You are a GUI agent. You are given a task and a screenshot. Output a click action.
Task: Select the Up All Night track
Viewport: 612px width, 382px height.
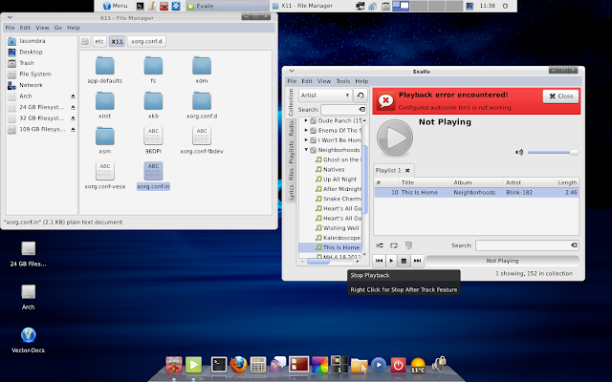point(339,180)
